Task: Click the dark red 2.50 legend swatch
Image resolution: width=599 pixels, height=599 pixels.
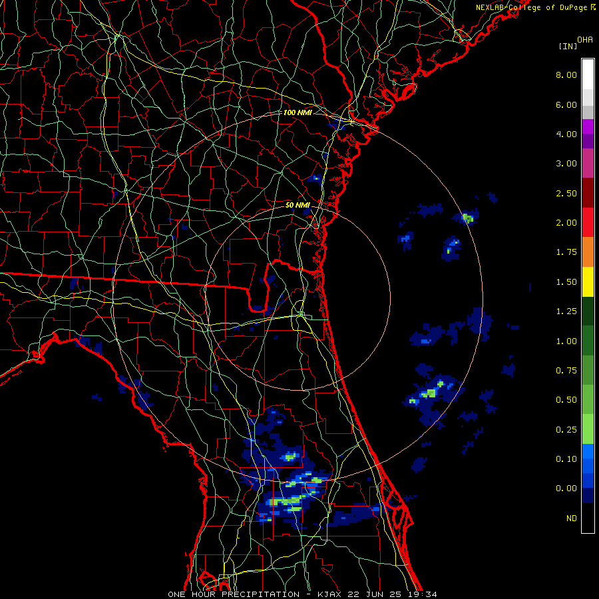Action: (588, 192)
